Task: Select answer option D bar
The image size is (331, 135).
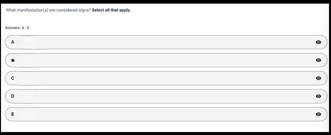Action: (164, 96)
